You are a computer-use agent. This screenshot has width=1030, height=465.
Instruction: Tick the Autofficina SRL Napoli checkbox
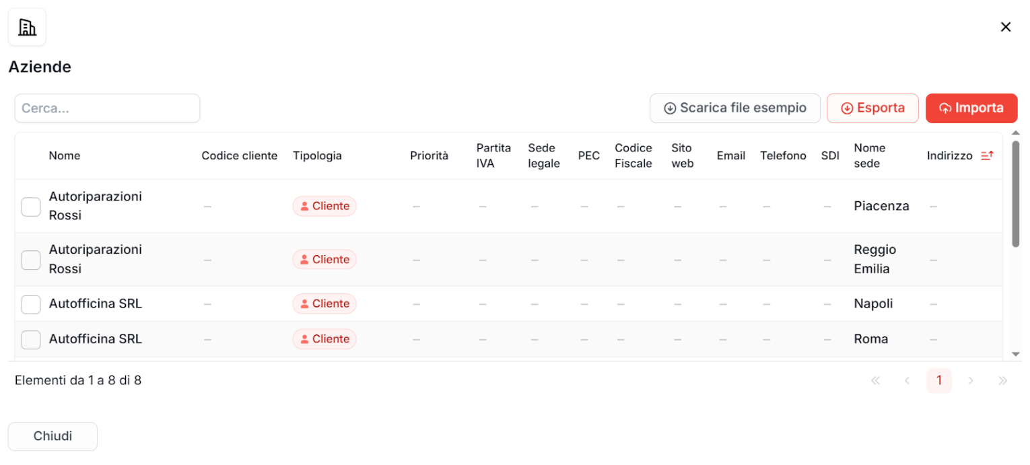pos(31,304)
